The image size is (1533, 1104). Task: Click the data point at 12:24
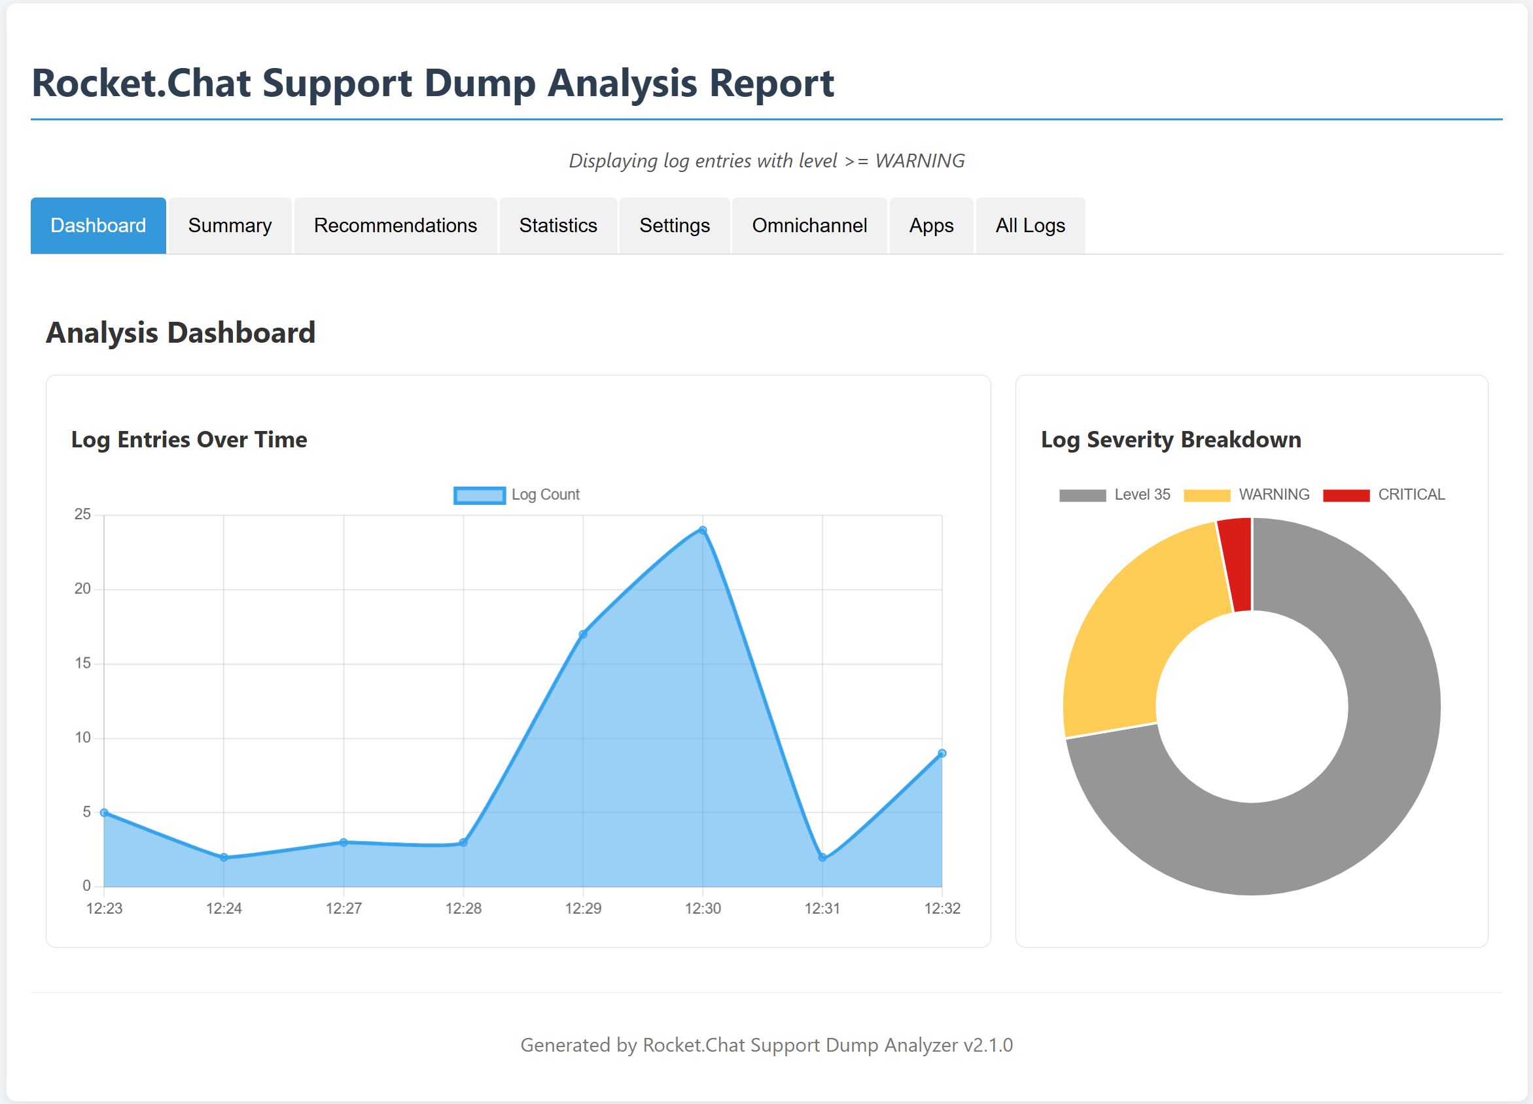pos(224,857)
